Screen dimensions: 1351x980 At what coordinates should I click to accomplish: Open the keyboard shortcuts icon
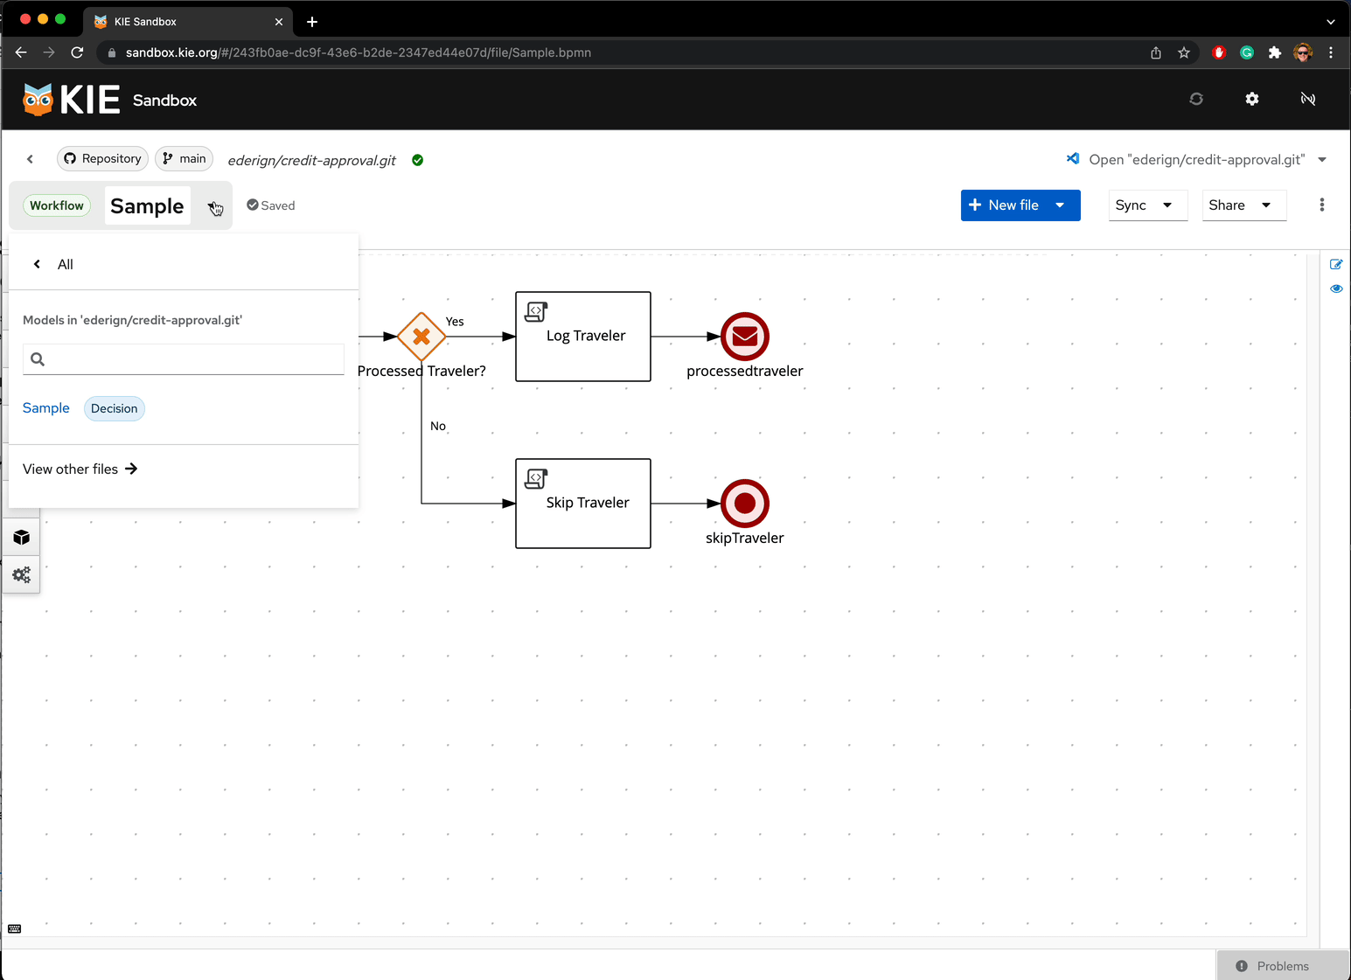pyautogui.click(x=14, y=928)
